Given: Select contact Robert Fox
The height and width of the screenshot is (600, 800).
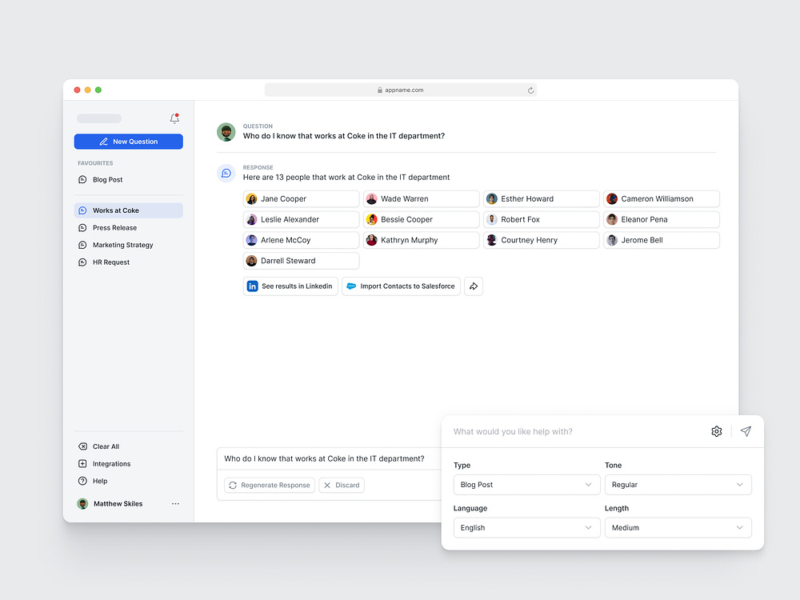Looking at the screenshot, I should pos(542,219).
